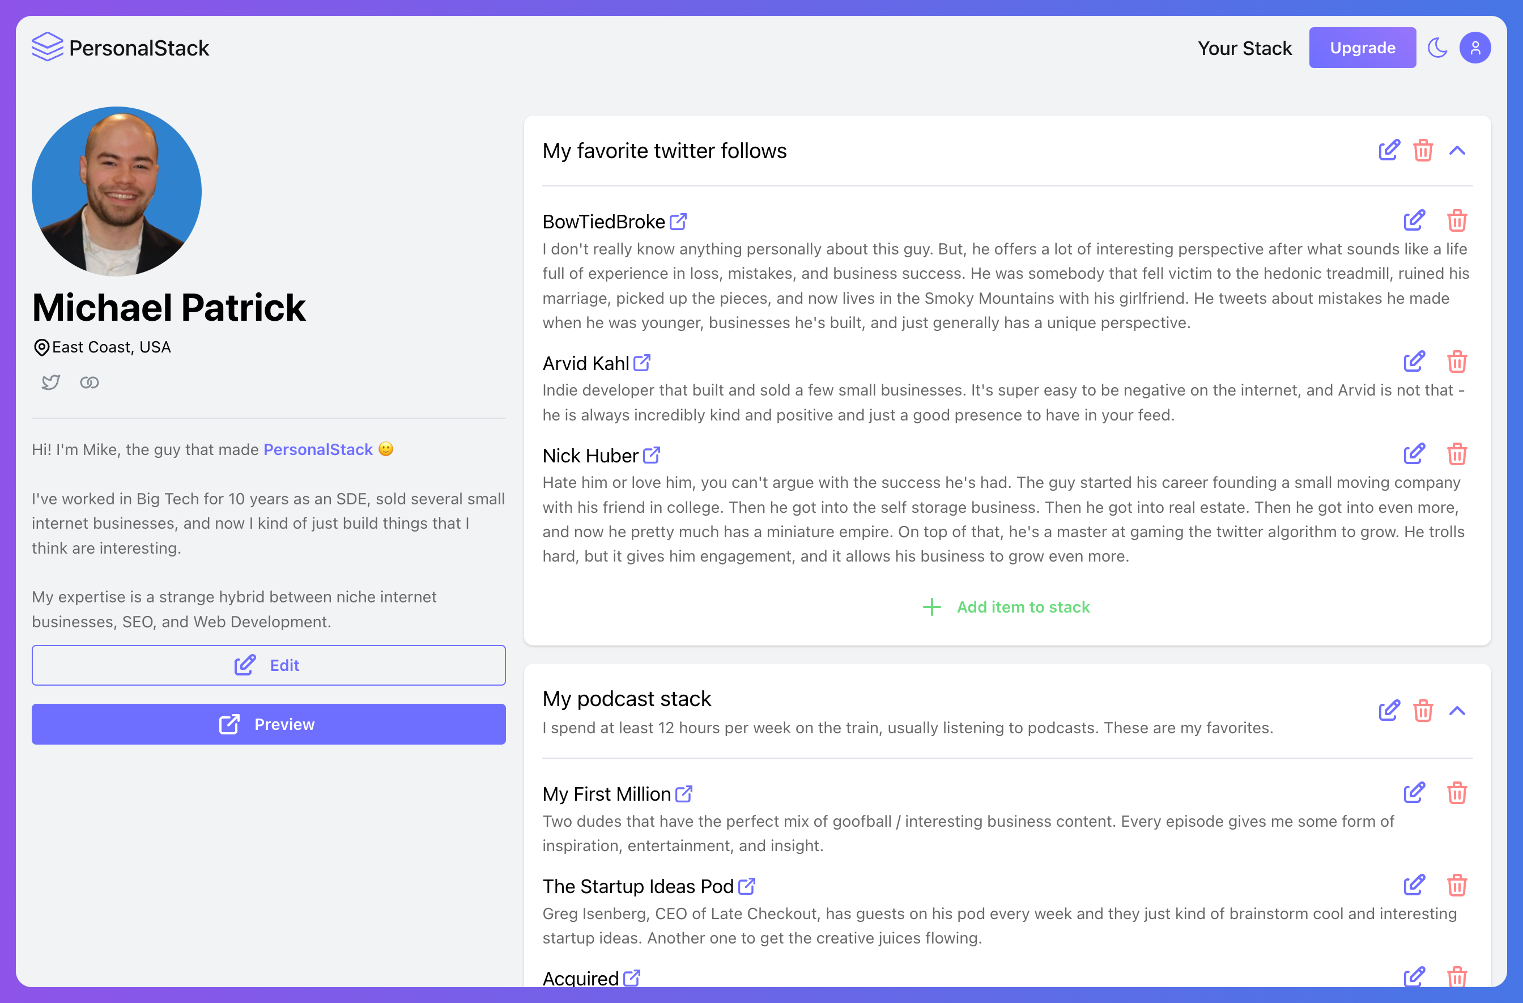
Task: Edit the BowTiedBroke item
Action: pyautogui.click(x=1414, y=220)
